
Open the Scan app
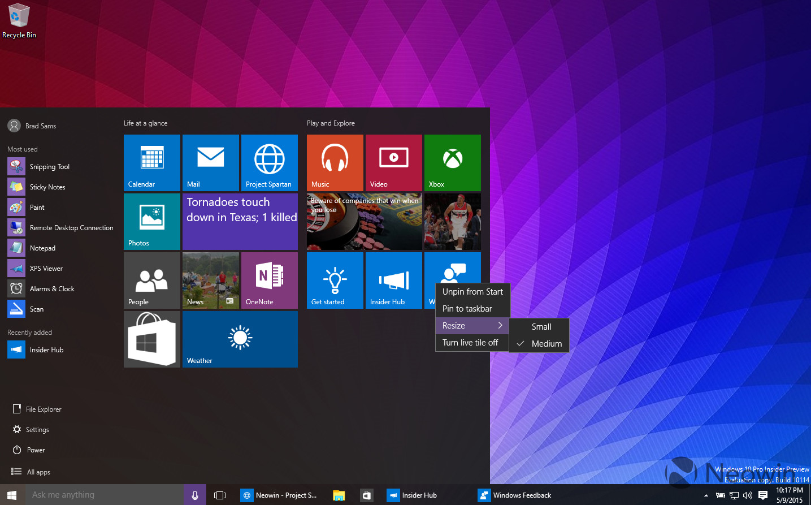coord(61,309)
